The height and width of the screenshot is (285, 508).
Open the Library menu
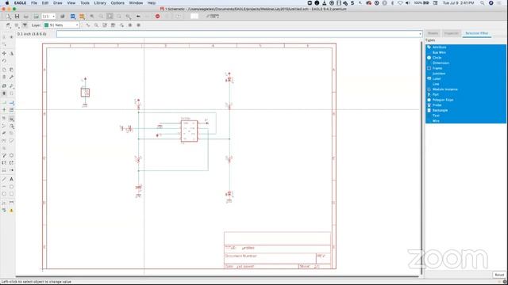(100, 3)
